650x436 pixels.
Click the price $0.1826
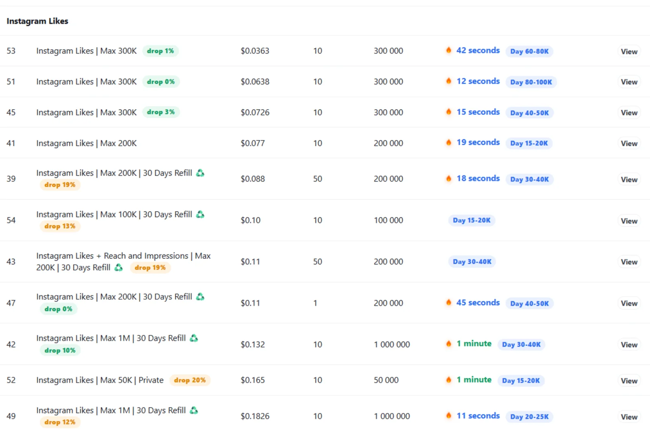point(255,416)
